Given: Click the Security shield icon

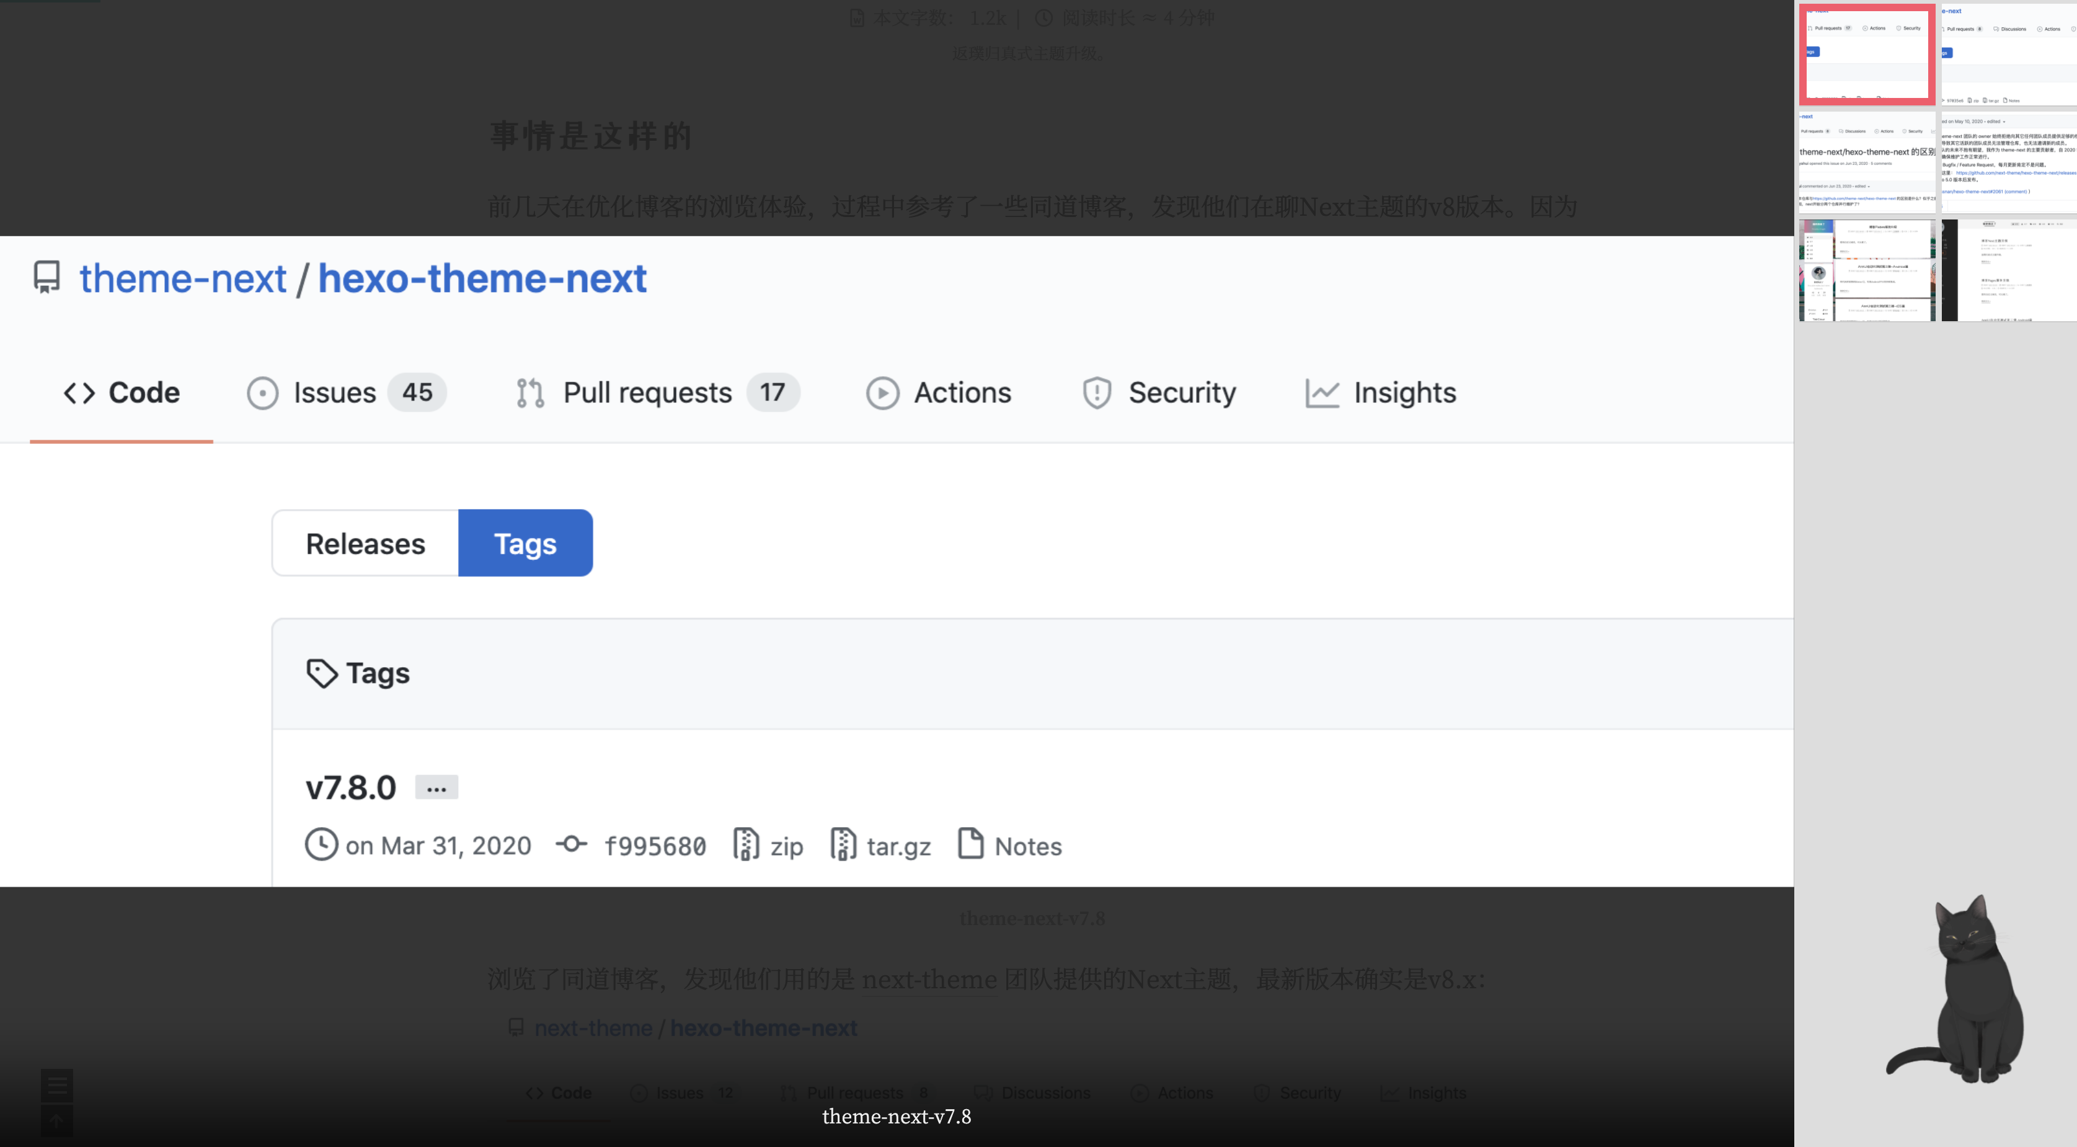Looking at the screenshot, I should (x=1097, y=393).
